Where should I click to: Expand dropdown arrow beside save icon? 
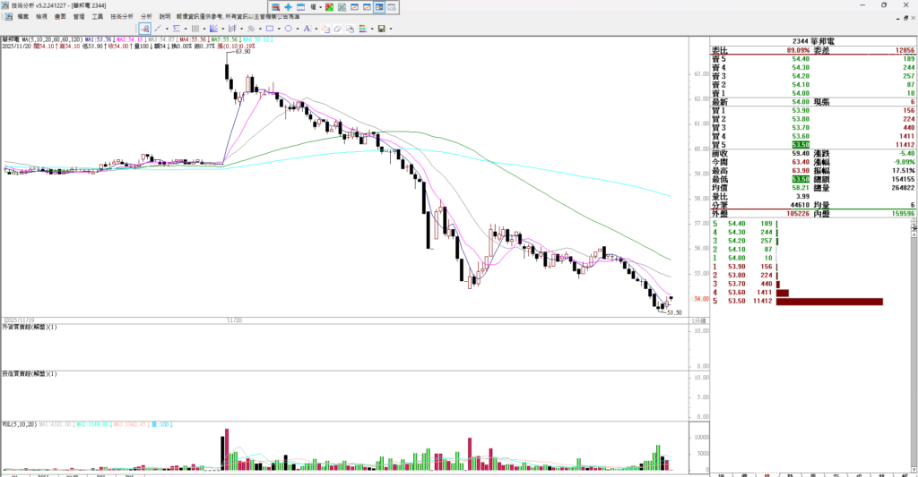pos(391,29)
